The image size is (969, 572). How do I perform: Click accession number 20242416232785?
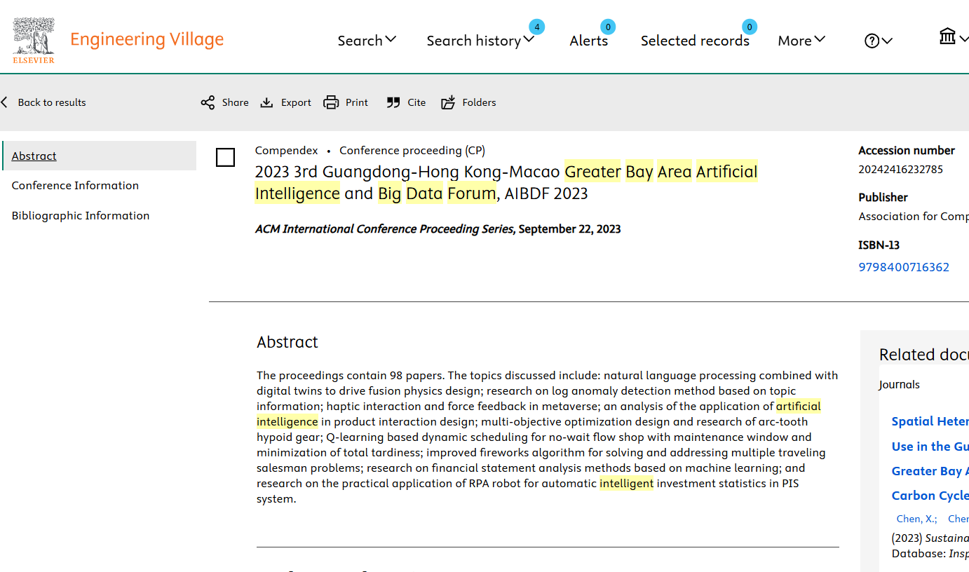[900, 169]
